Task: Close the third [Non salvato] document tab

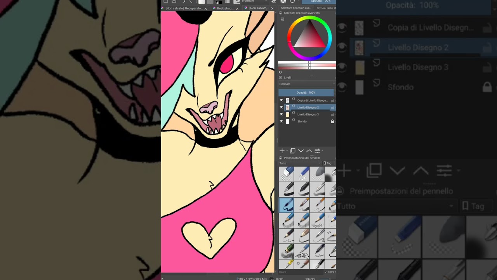Action: click(272, 9)
